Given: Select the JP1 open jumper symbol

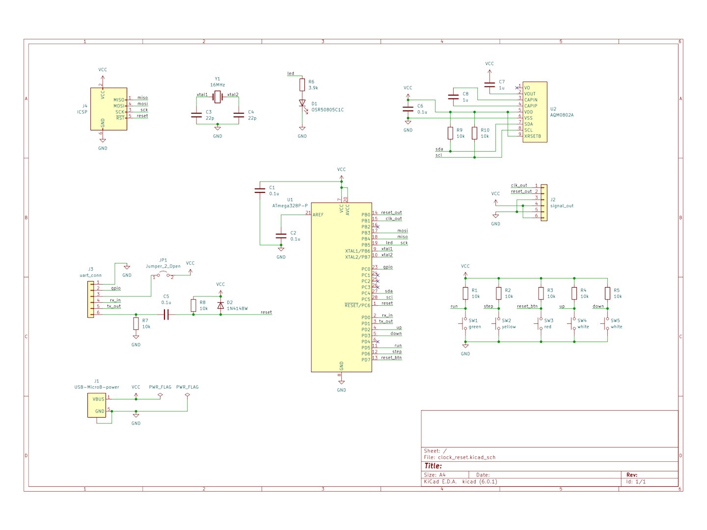Looking at the screenshot, I should (163, 276).
